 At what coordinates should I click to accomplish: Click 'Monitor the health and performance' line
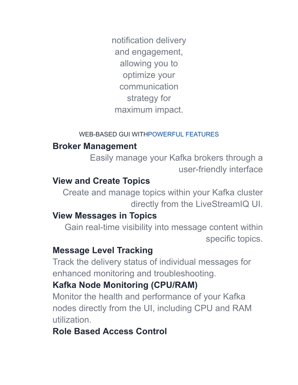click(149, 297)
